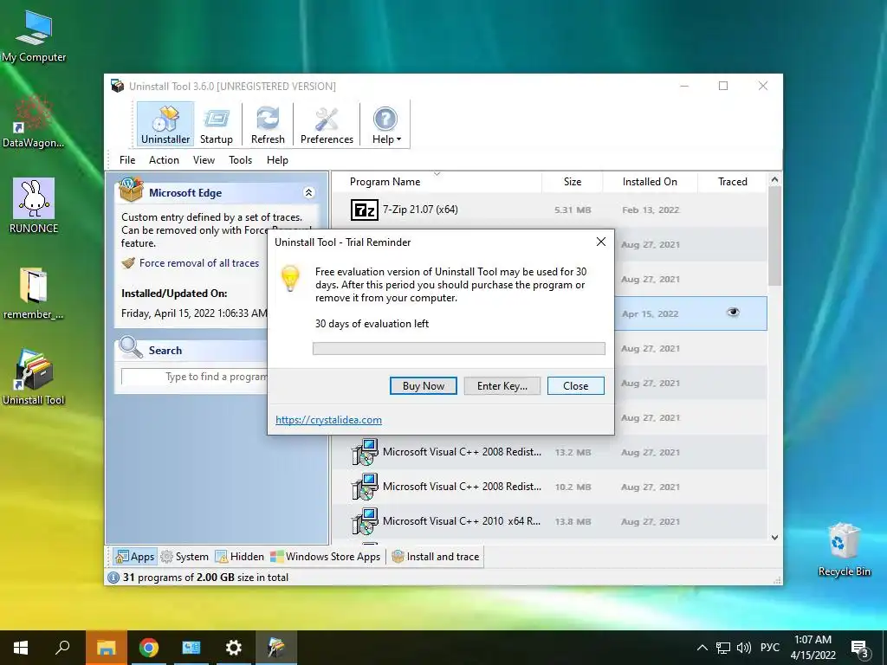Click the Close button in Trial Reminder
Screen dimensions: 887x665
pos(575,385)
